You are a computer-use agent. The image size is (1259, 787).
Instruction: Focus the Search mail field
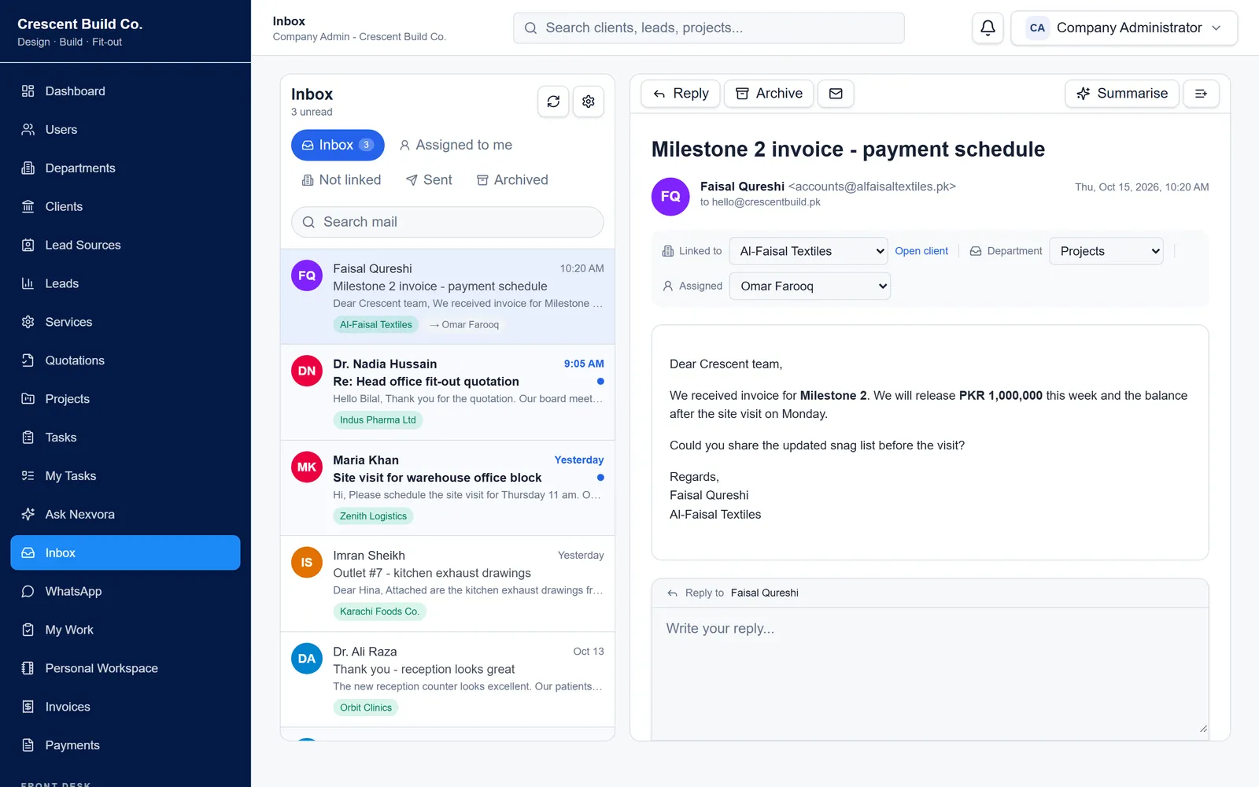(448, 222)
